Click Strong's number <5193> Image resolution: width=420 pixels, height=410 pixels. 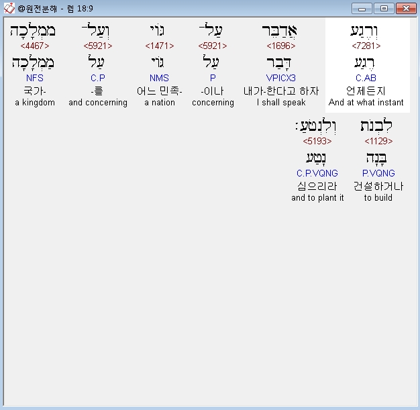pos(317,141)
